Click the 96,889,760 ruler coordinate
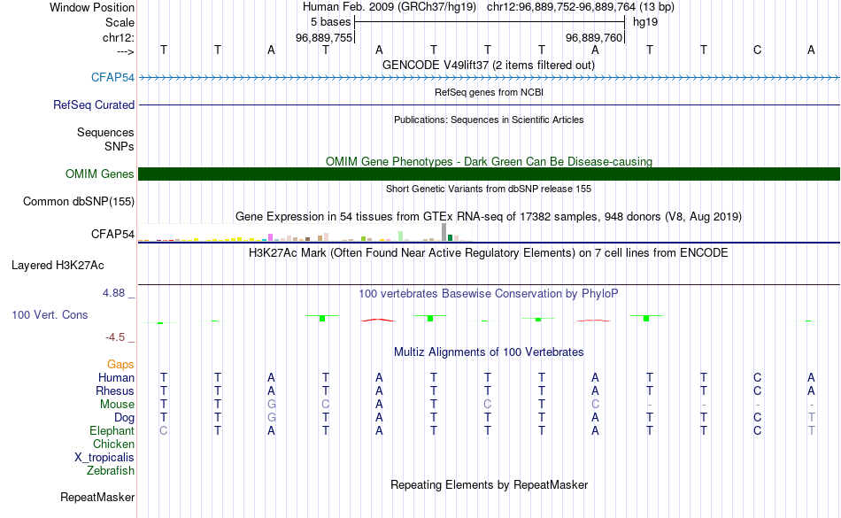The height and width of the screenshot is (518, 841). (x=594, y=37)
